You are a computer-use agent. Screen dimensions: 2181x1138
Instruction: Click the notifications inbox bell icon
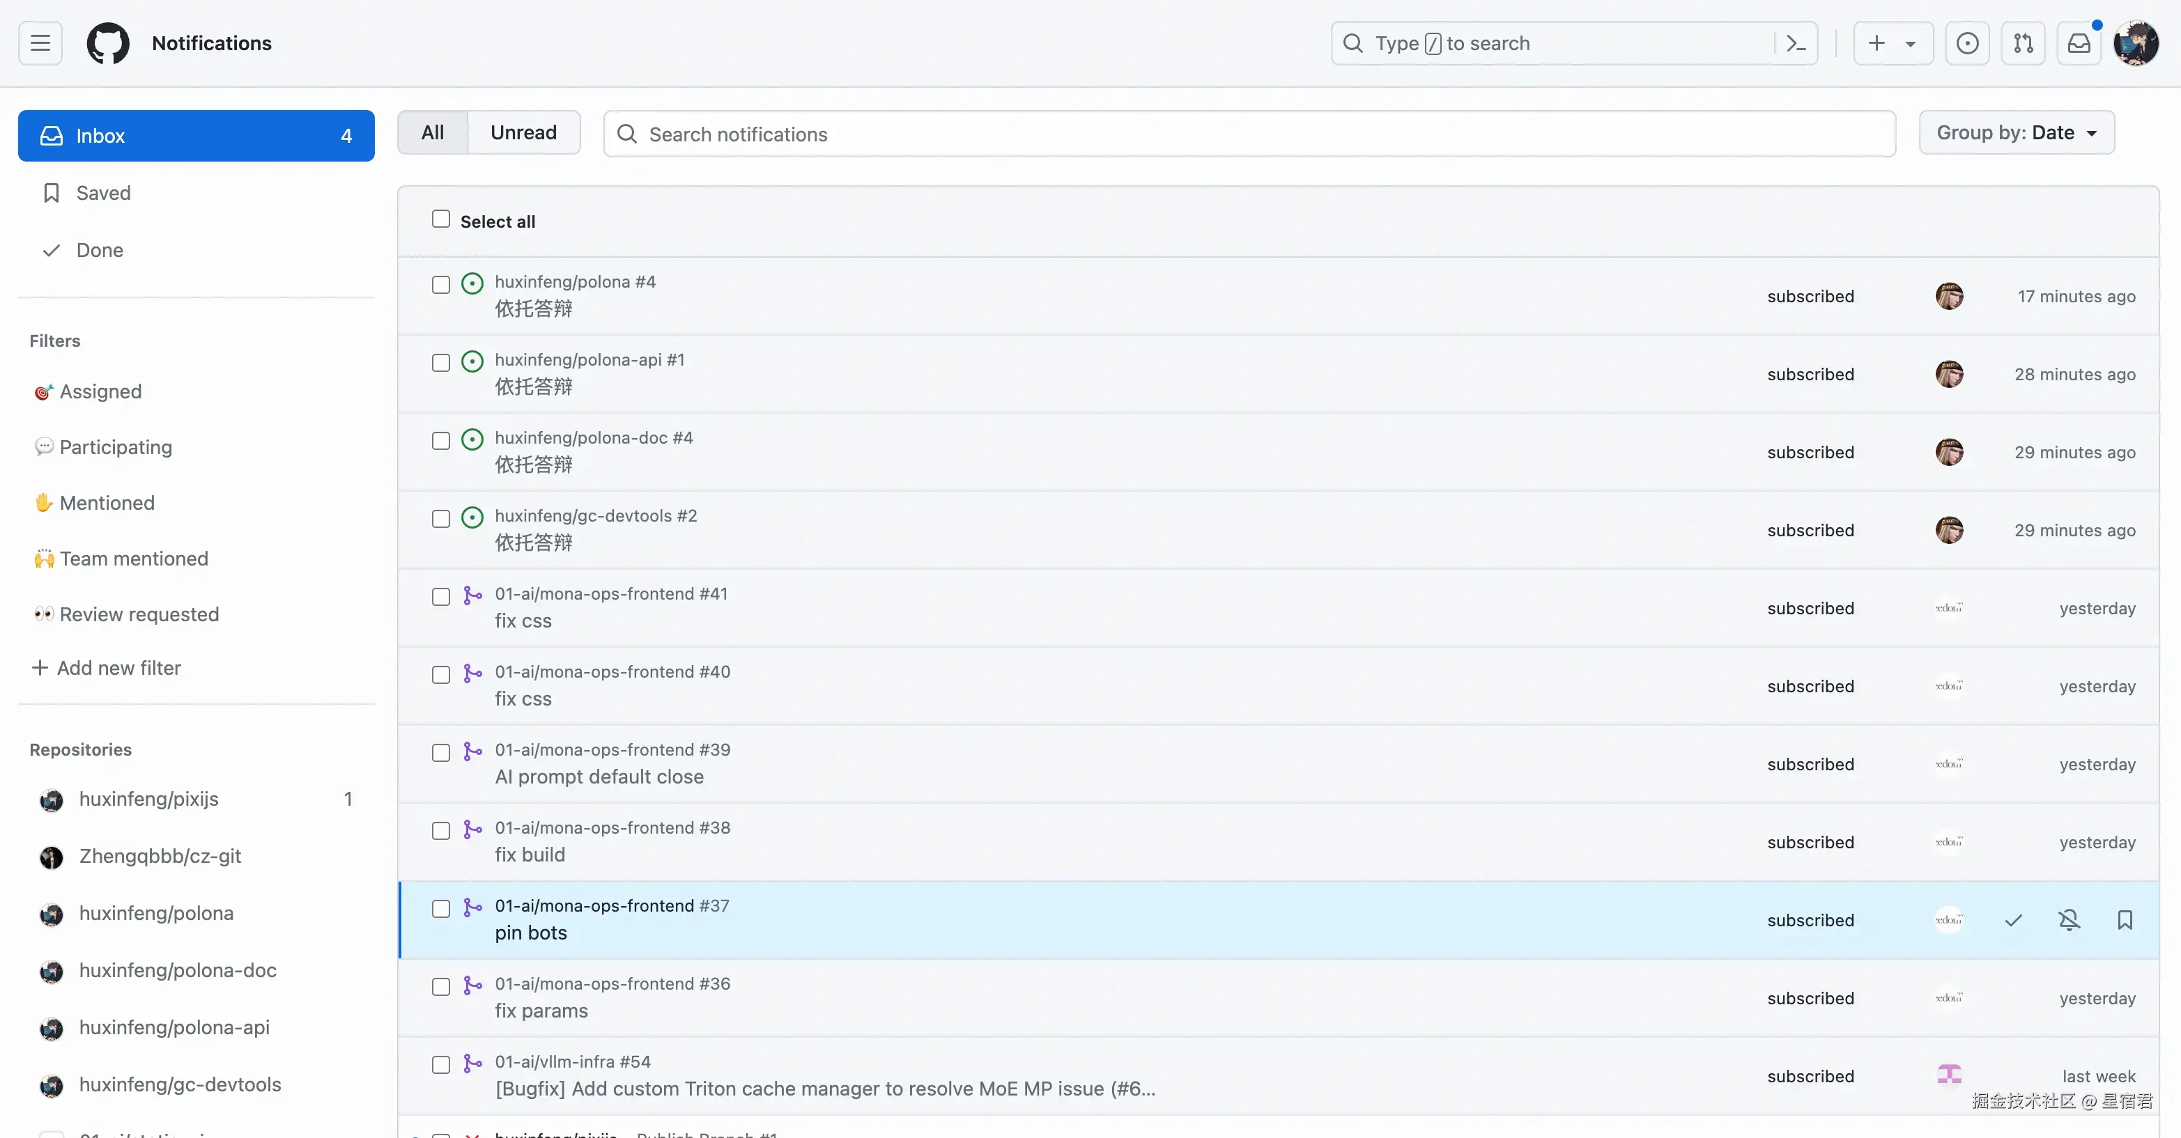(2079, 43)
